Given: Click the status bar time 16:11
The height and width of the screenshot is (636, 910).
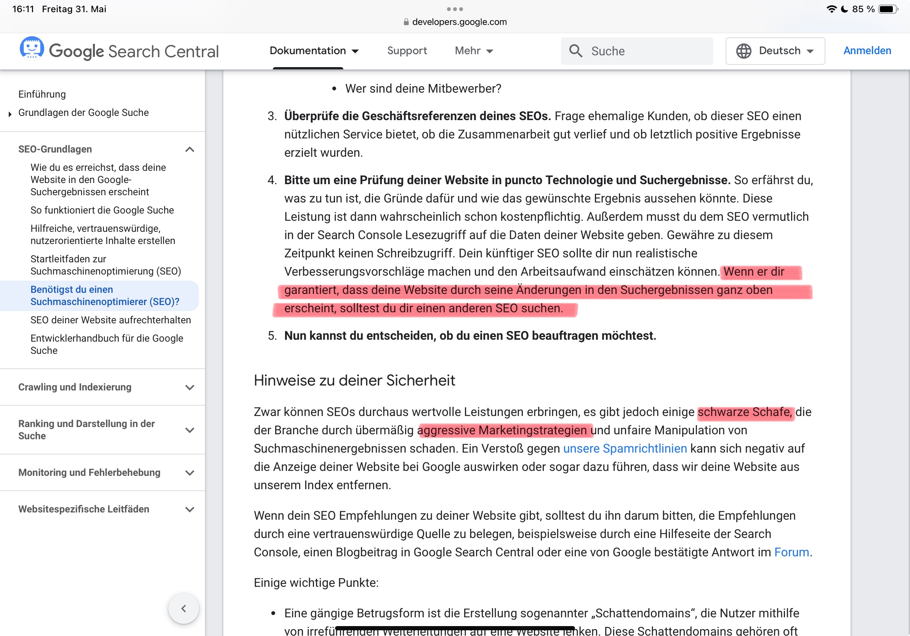Looking at the screenshot, I should [23, 9].
